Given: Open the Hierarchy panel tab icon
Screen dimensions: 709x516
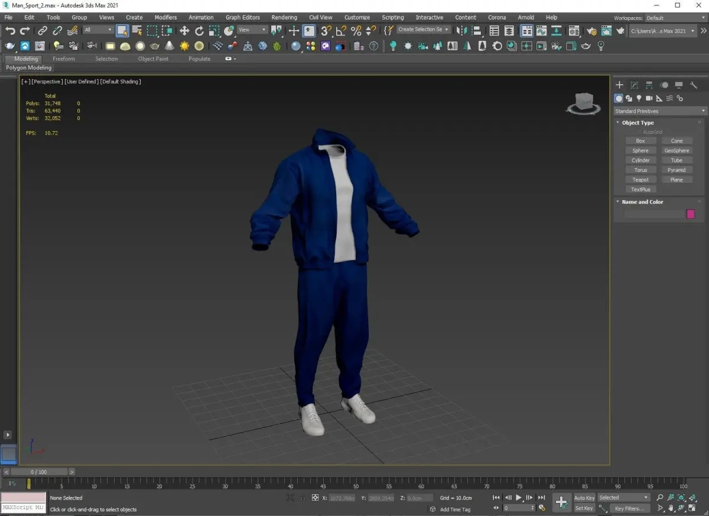Looking at the screenshot, I should [x=649, y=86].
